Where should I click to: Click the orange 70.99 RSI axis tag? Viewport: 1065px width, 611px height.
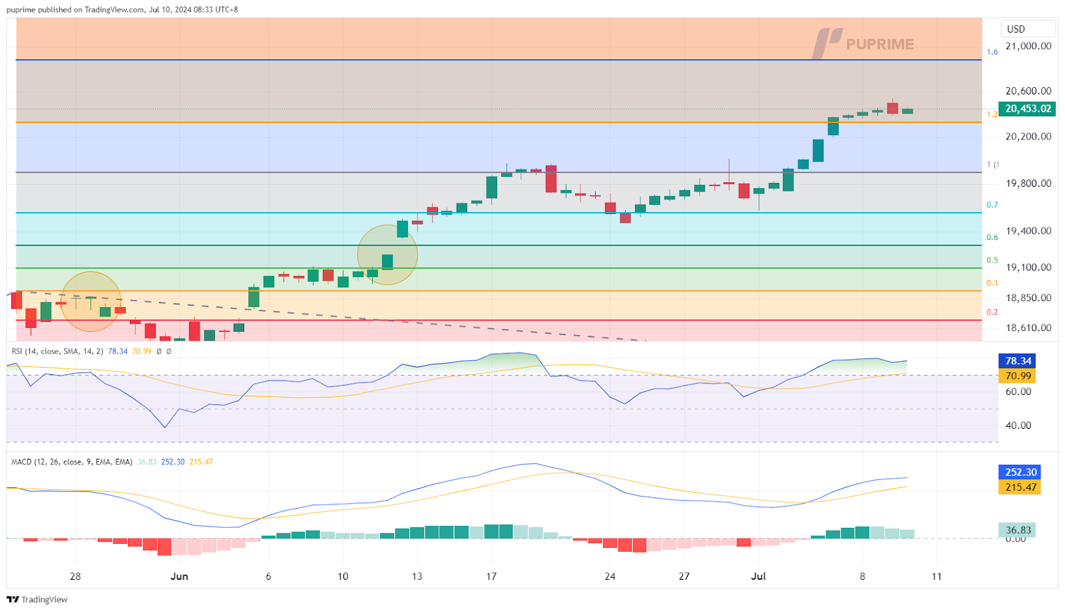pos(1017,376)
